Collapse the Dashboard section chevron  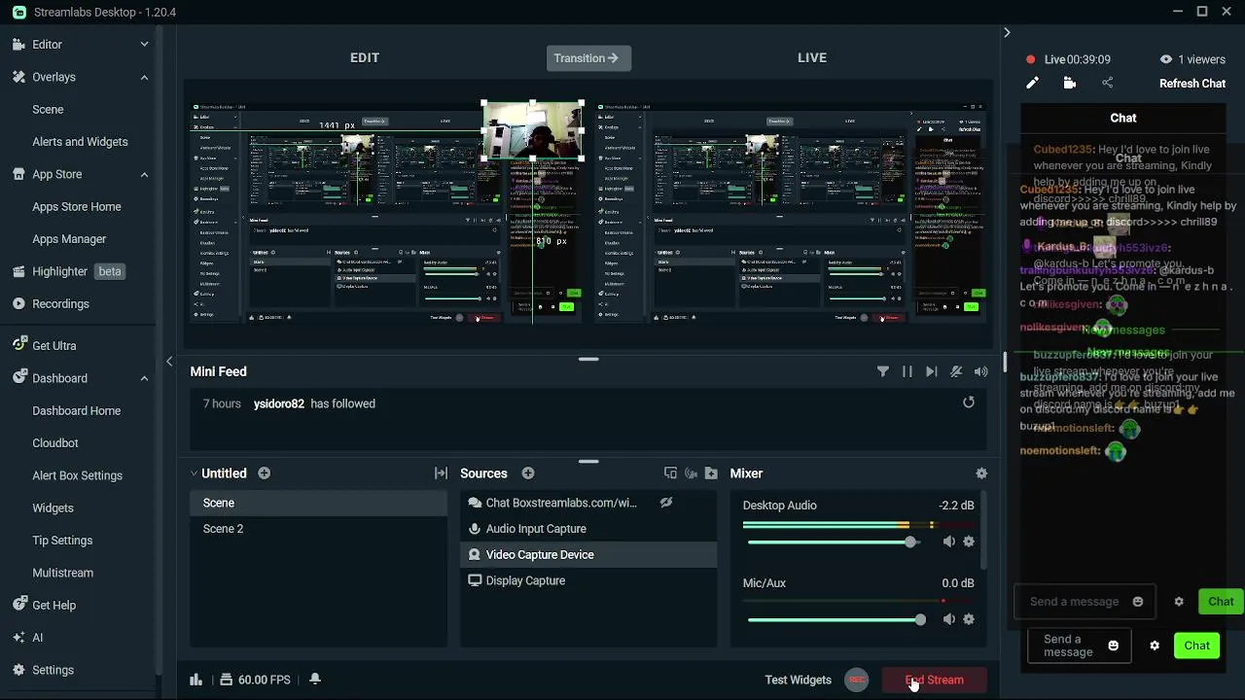coord(144,378)
